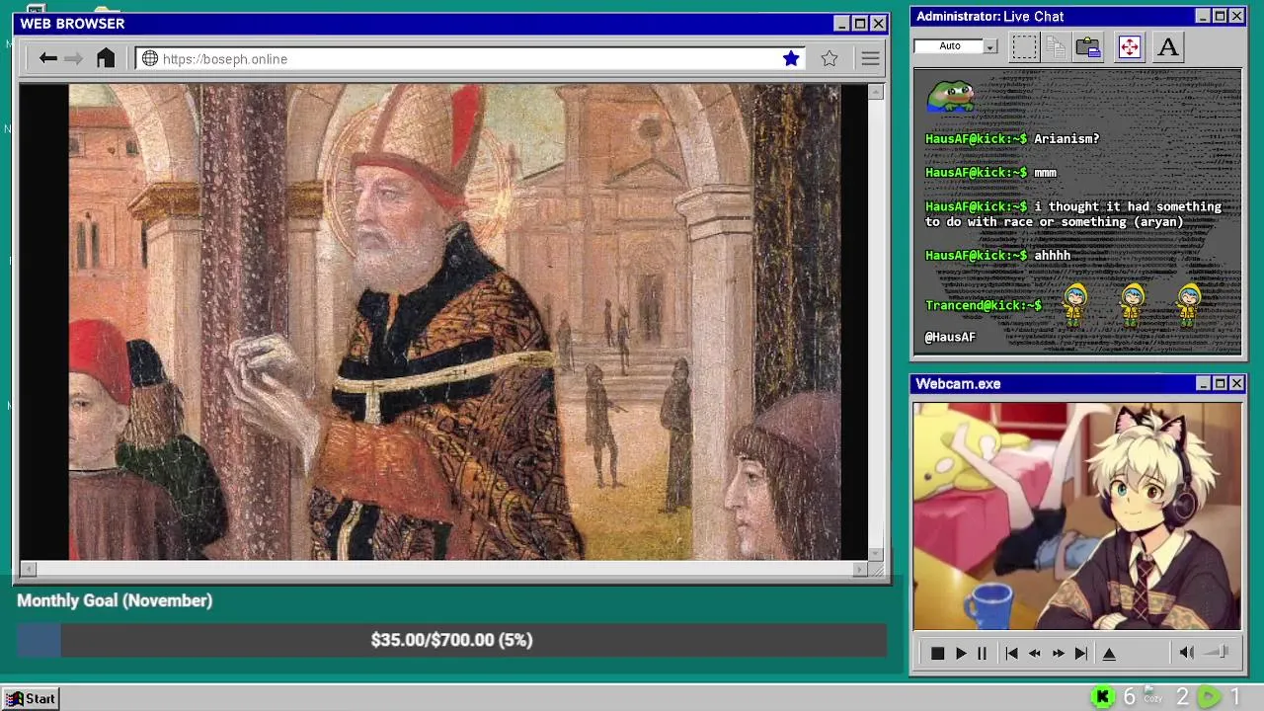The image size is (1264, 711).
Task: Maximize the Webcam.exe window
Action: (x=1220, y=383)
